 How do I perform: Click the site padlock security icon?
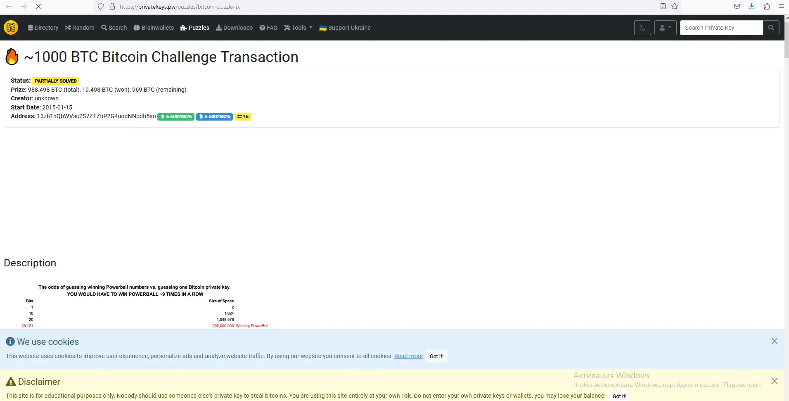pos(112,7)
